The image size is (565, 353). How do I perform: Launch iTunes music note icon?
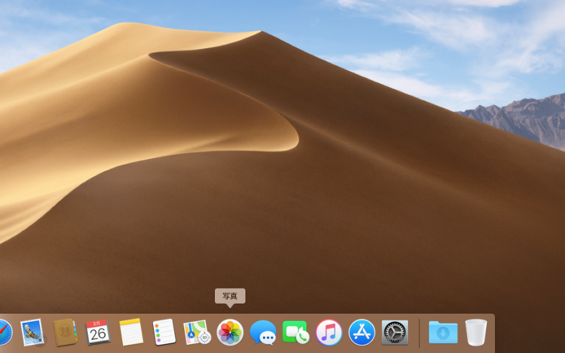pyautogui.click(x=329, y=333)
